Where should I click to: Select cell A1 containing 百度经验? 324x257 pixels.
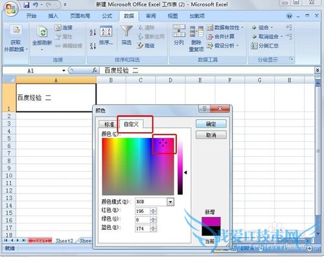click(x=56, y=98)
